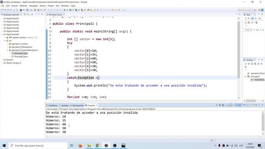Screen dimensions: 265x149
Task: Click the Console vertical scrollbar
Action: coord(263,122)
